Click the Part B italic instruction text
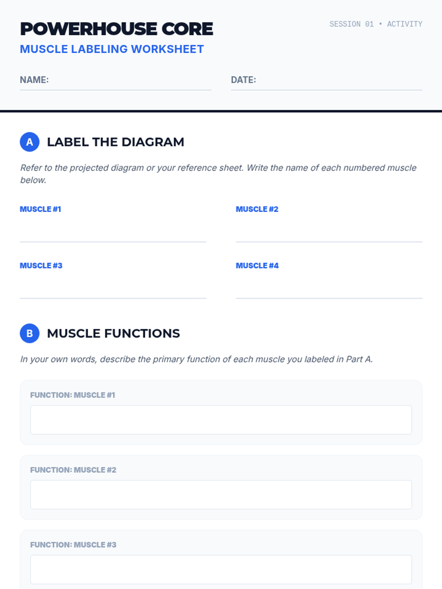Screen dimensions: 442x589 tap(196, 359)
